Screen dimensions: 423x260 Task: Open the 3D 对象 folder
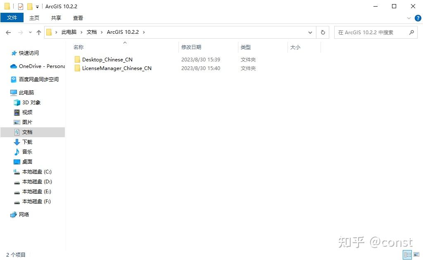click(x=31, y=103)
